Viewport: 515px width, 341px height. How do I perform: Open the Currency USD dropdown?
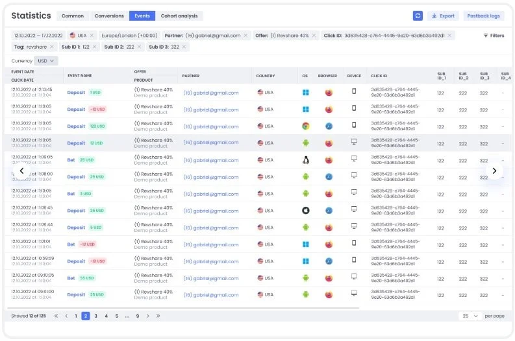(x=46, y=60)
